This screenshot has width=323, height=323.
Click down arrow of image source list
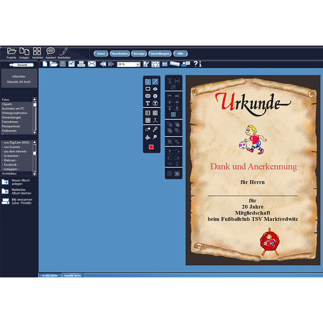coord(35,174)
